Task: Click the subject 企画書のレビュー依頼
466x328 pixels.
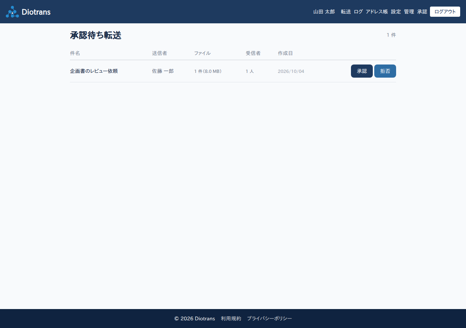Action: pos(94,71)
